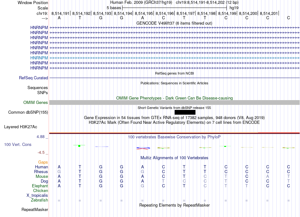Click the Scale label
Viewport: 300px width, 217px height.
pos(43,8)
